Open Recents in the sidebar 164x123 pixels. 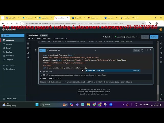(13, 44)
